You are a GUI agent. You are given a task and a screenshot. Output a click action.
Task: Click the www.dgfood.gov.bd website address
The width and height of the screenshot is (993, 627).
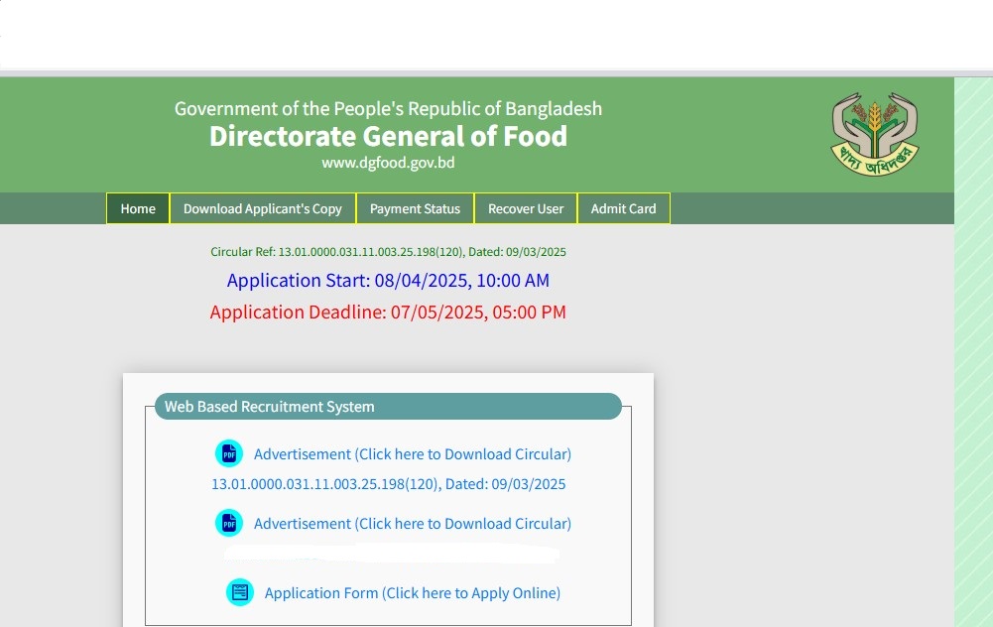[x=388, y=163]
